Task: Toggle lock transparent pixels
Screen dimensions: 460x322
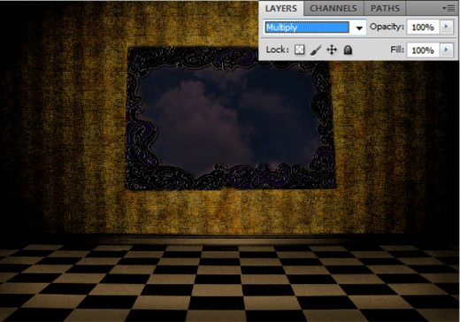Action: [300, 50]
